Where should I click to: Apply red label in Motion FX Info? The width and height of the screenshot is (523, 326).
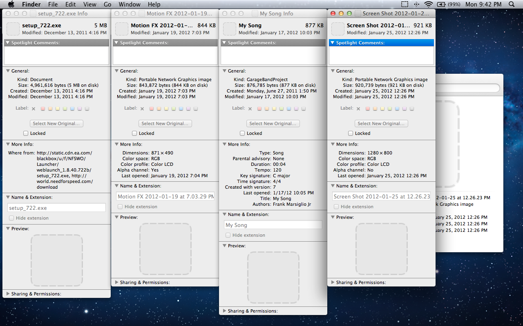(152, 109)
